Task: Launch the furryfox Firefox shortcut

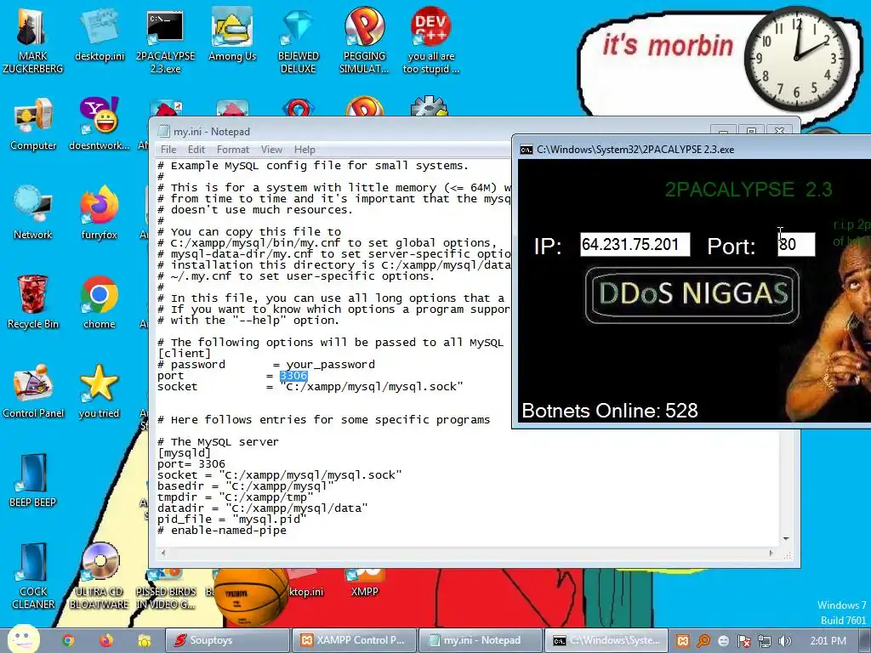Action: [99, 213]
